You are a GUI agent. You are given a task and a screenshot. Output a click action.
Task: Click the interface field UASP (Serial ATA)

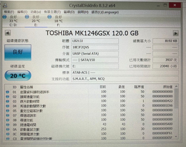click(x=95, y=54)
